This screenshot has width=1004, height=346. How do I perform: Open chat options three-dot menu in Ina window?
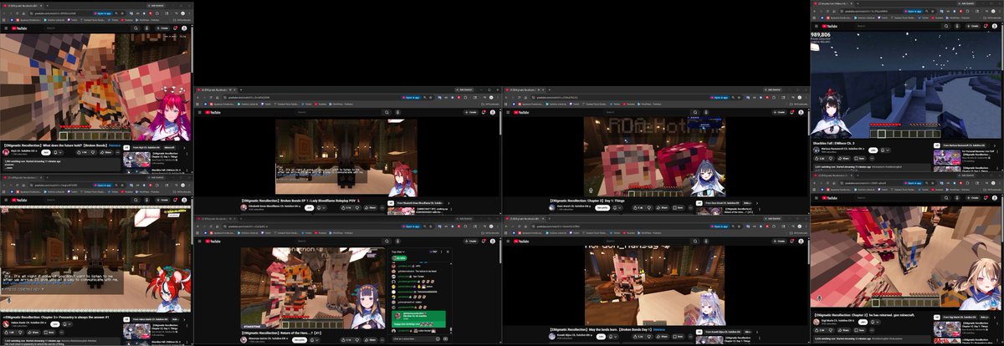tap(442, 252)
